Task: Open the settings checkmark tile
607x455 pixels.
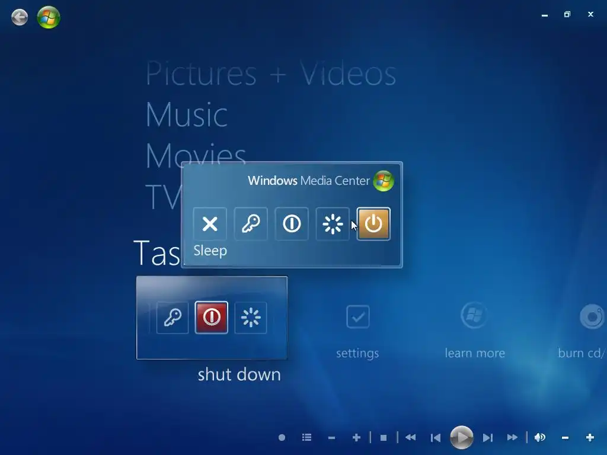Action: coord(357,317)
